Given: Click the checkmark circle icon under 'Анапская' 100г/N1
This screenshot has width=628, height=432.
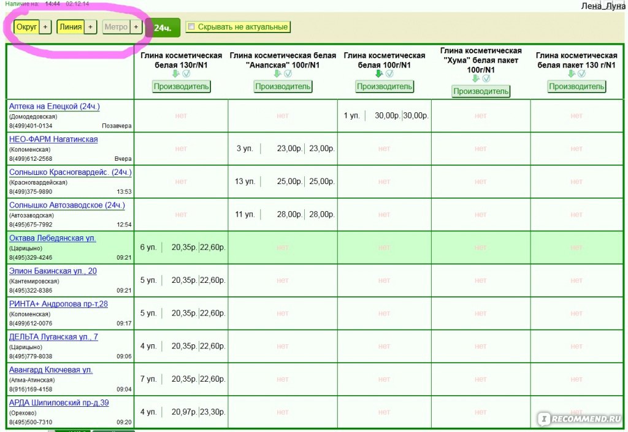Looking at the screenshot, I should (x=288, y=74).
